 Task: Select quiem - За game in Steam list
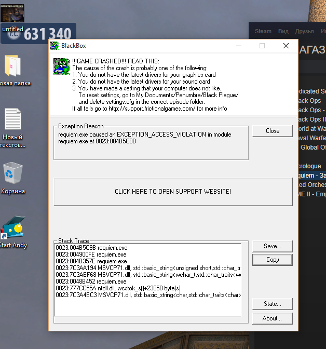point(312,176)
